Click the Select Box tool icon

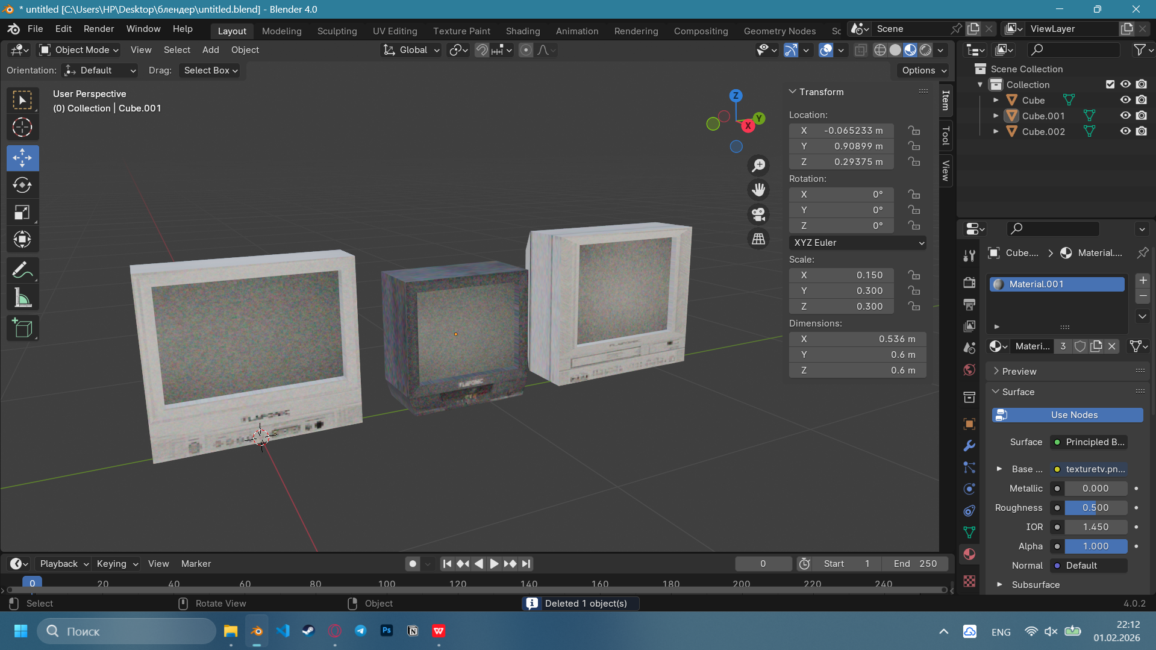click(x=22, y=100)
